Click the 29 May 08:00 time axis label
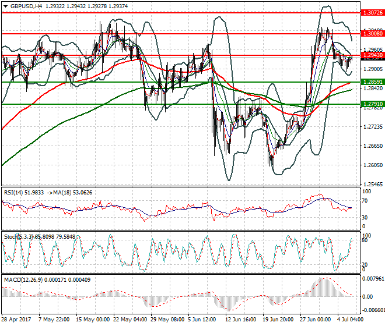Image resolution: width=385 pixels, height=326 pixels. point(167,320)
